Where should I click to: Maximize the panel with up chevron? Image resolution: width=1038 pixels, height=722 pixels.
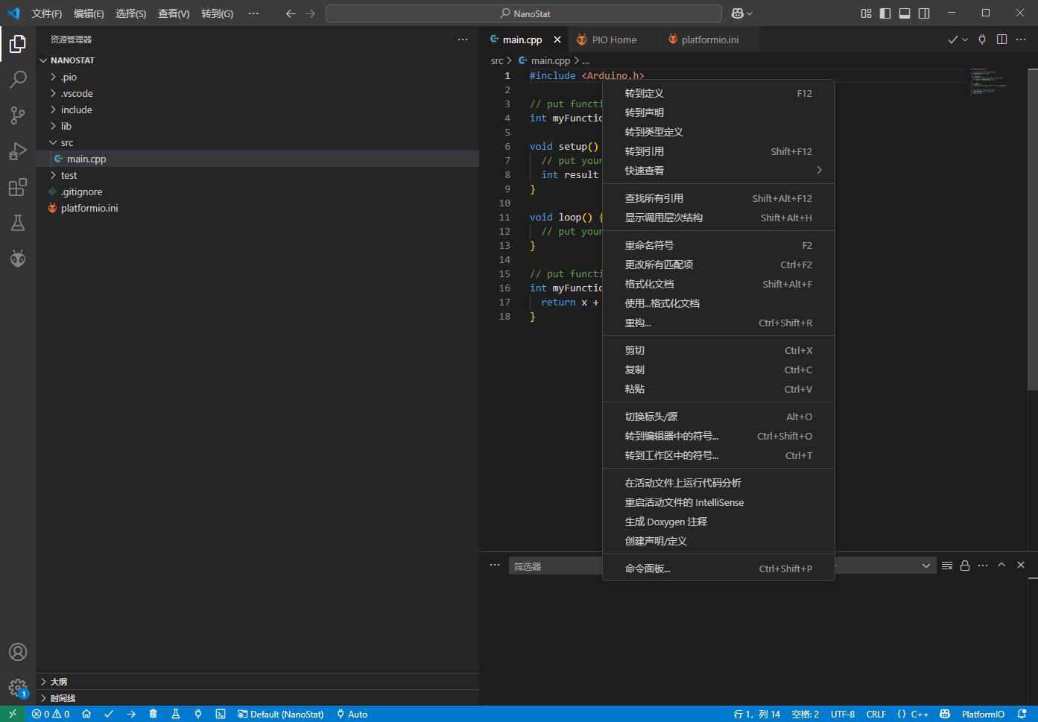point(1001,566)
